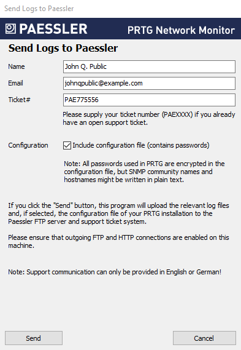
Task: Click the Paessler logo icon
Action: (x=10, y=28)
